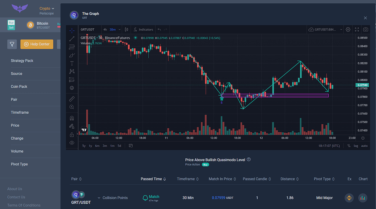Toggle auto scale mode
This screenshot has height=209, width=376.
pos(364,146)
